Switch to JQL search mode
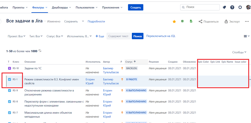The height and width of the screenshot is (123, 251). [161, 36]
